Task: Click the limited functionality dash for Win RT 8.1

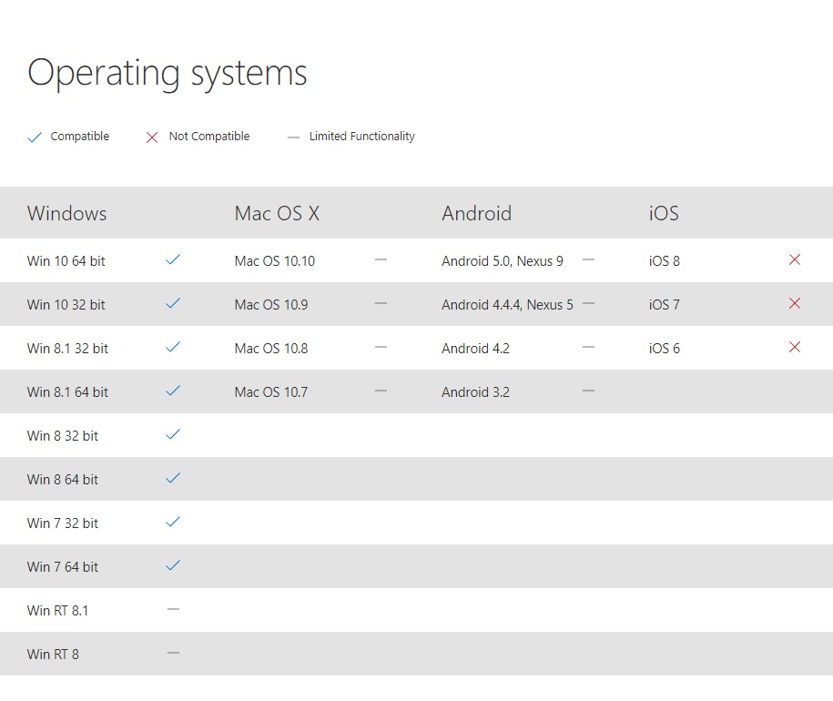Action: pyautogui.click(x=173, y=609)
